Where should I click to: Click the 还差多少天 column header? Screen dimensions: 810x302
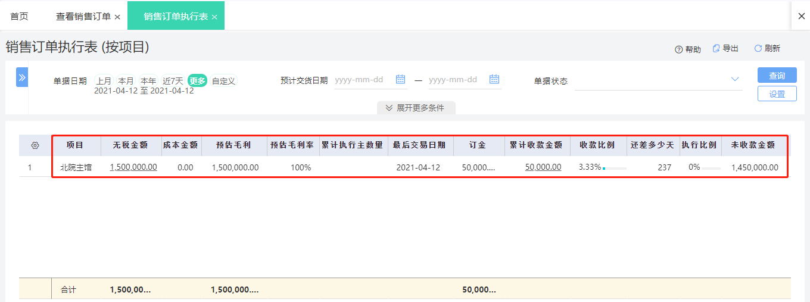point(652,145)
